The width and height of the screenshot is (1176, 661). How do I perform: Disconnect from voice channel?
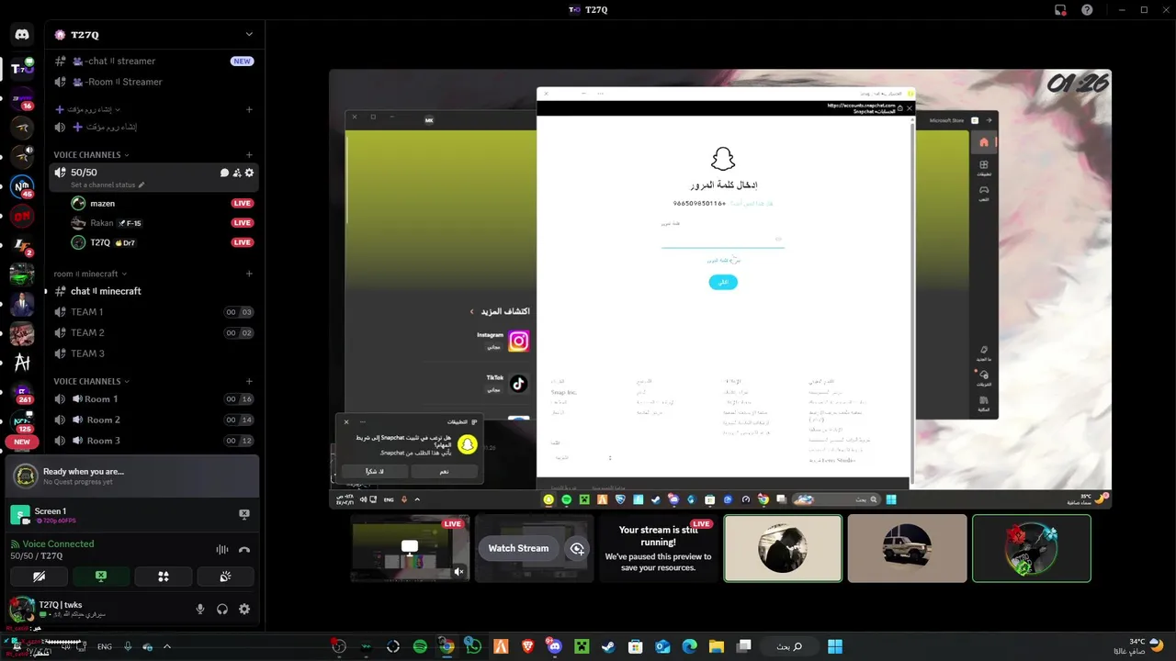point(244,549)
